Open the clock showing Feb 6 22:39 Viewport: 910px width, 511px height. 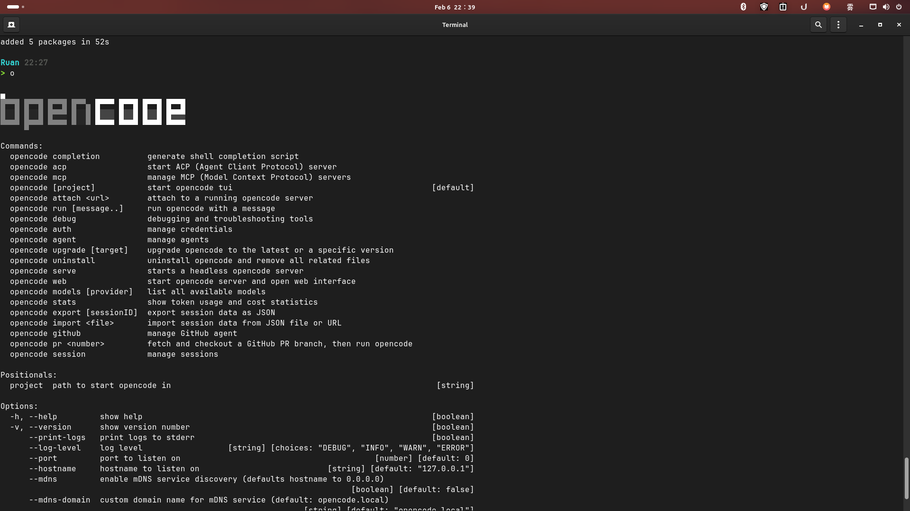click(455, 7)
